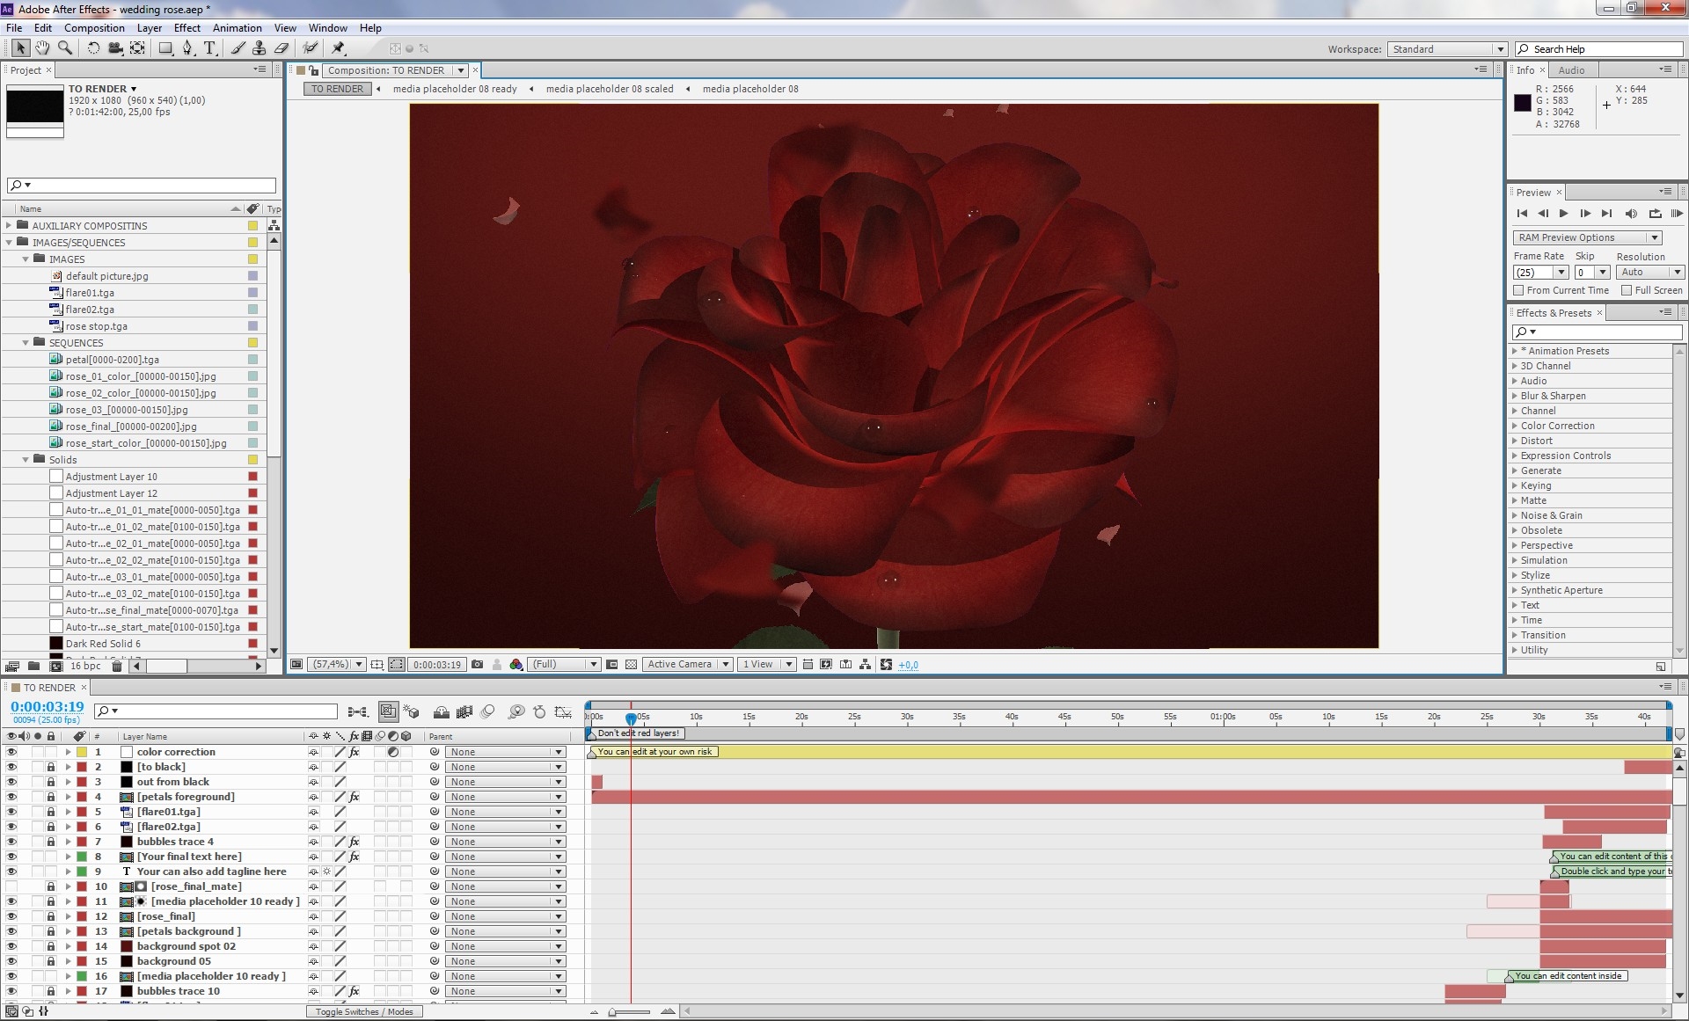Select the Hand tool
Image resolution: width=1689 pixels, height=1021 pixels.
click(x=42, y=48)
